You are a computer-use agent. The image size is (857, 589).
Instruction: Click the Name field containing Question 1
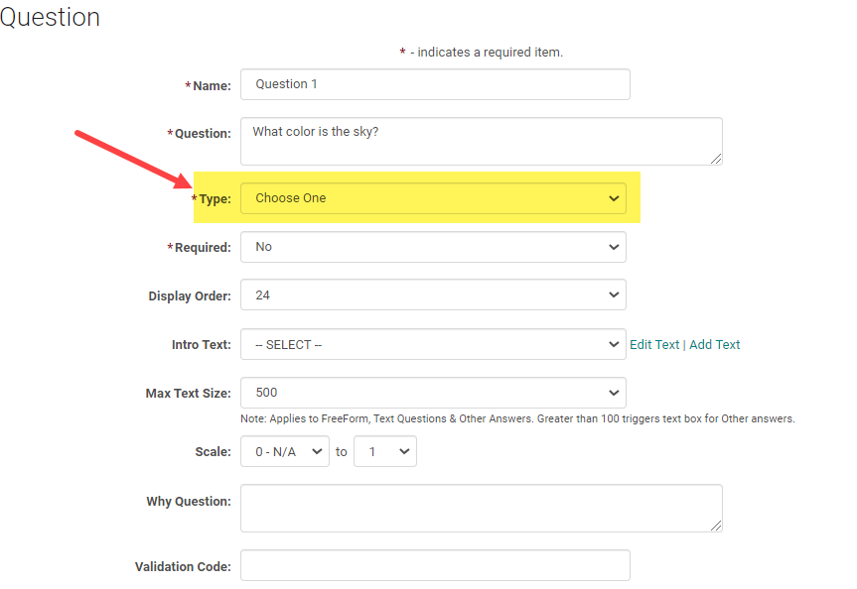434,84
